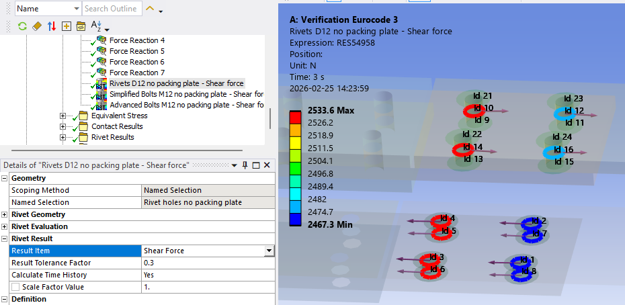Viewport: 625px width, 305px height.
Task: Click the eraser clear-filter icon
Action: 37,26
